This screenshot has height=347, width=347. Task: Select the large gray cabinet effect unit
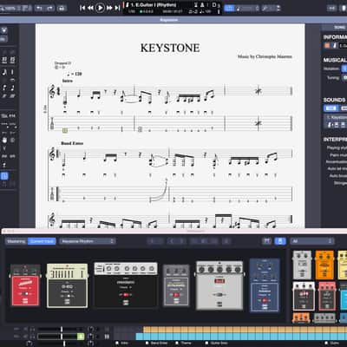coord(219,285)
